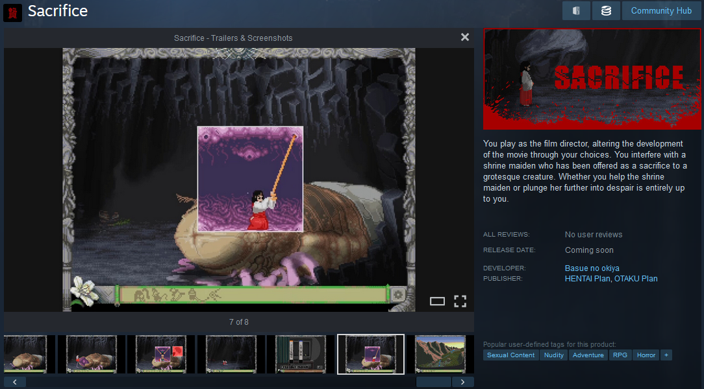Click the Sacrifice game logo icon

point(12,12)
